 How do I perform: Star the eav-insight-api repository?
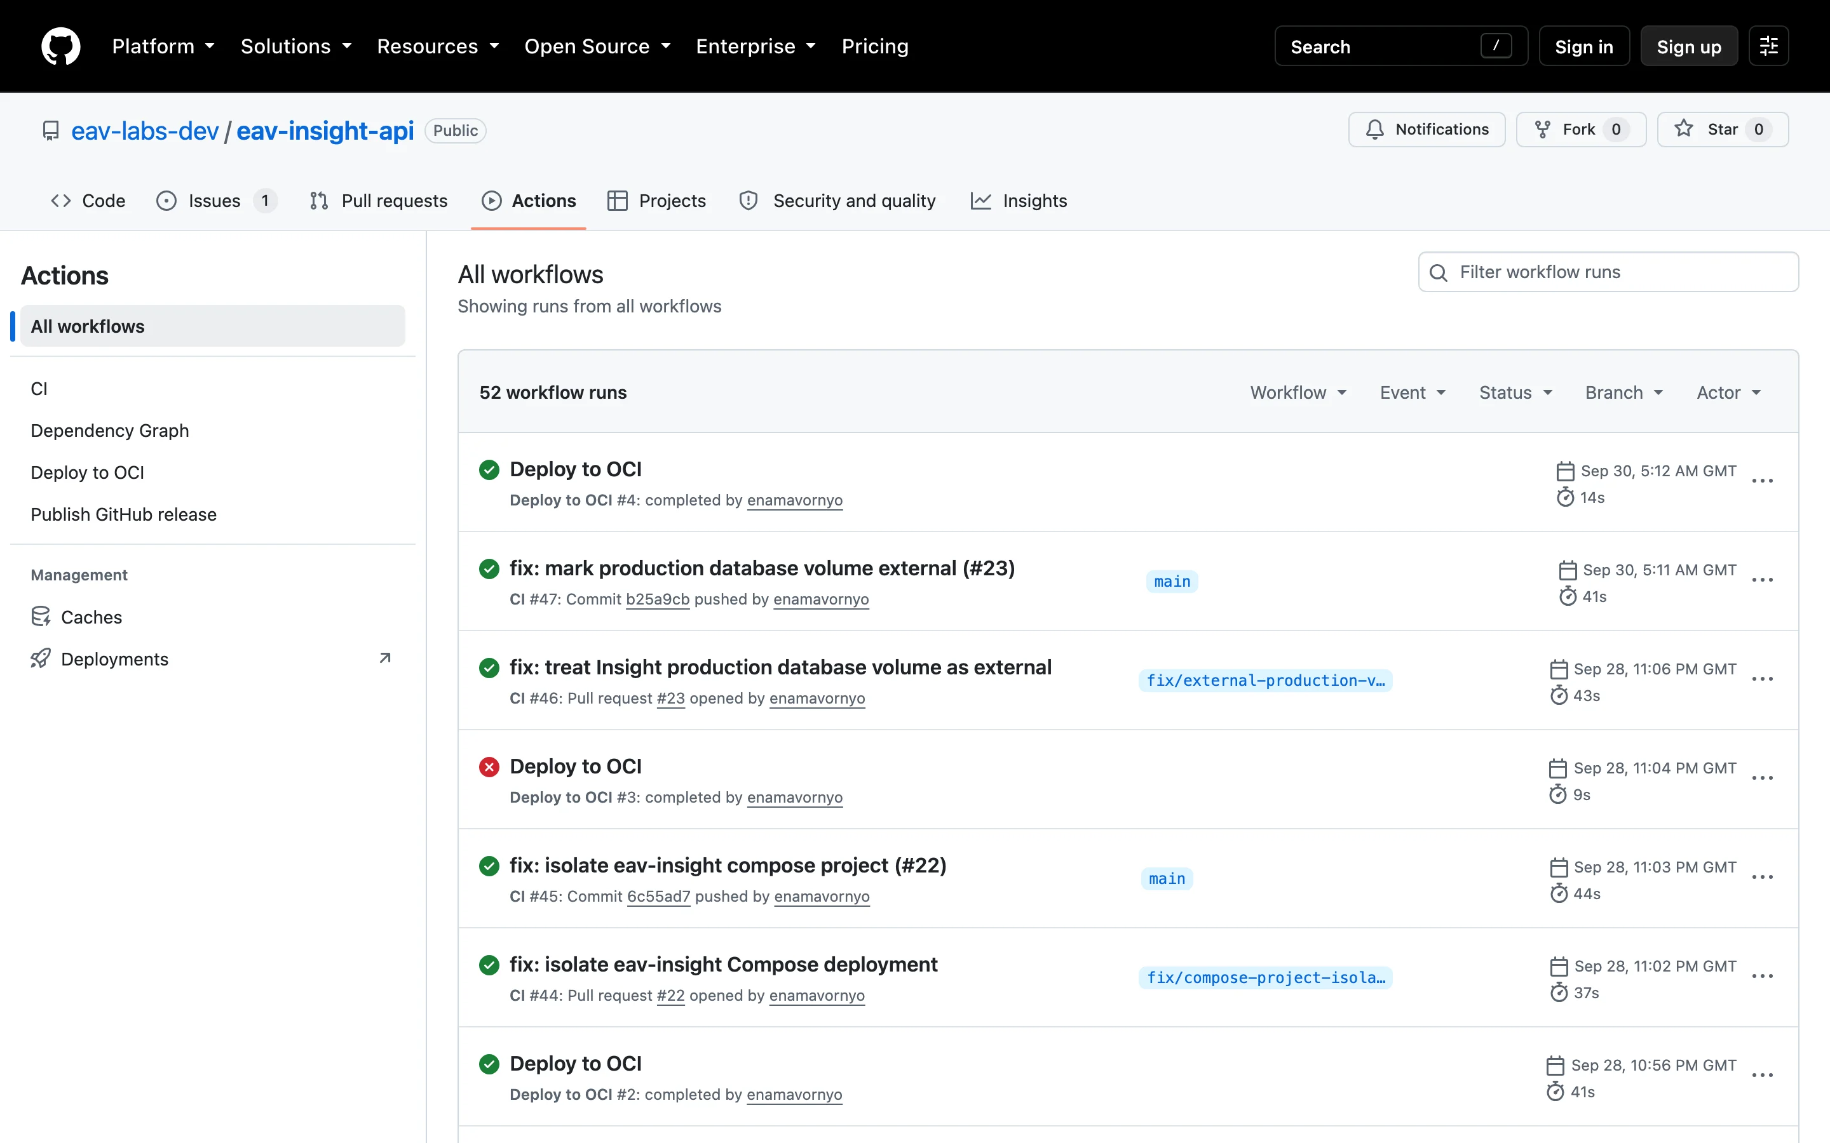coord(1723,130)
